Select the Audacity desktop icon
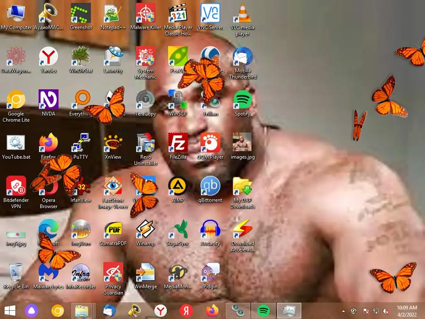This screenshot has height=319, width=425. pos(210,233)
